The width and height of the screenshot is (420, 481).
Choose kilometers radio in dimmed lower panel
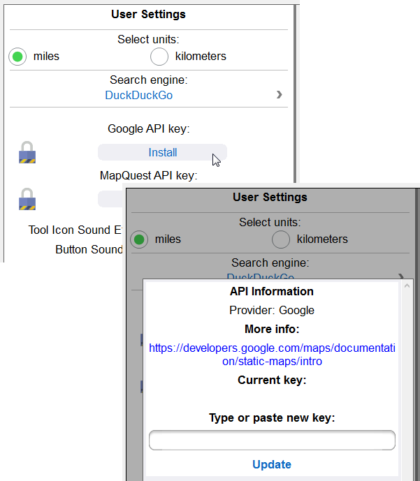tap(281, 239)
